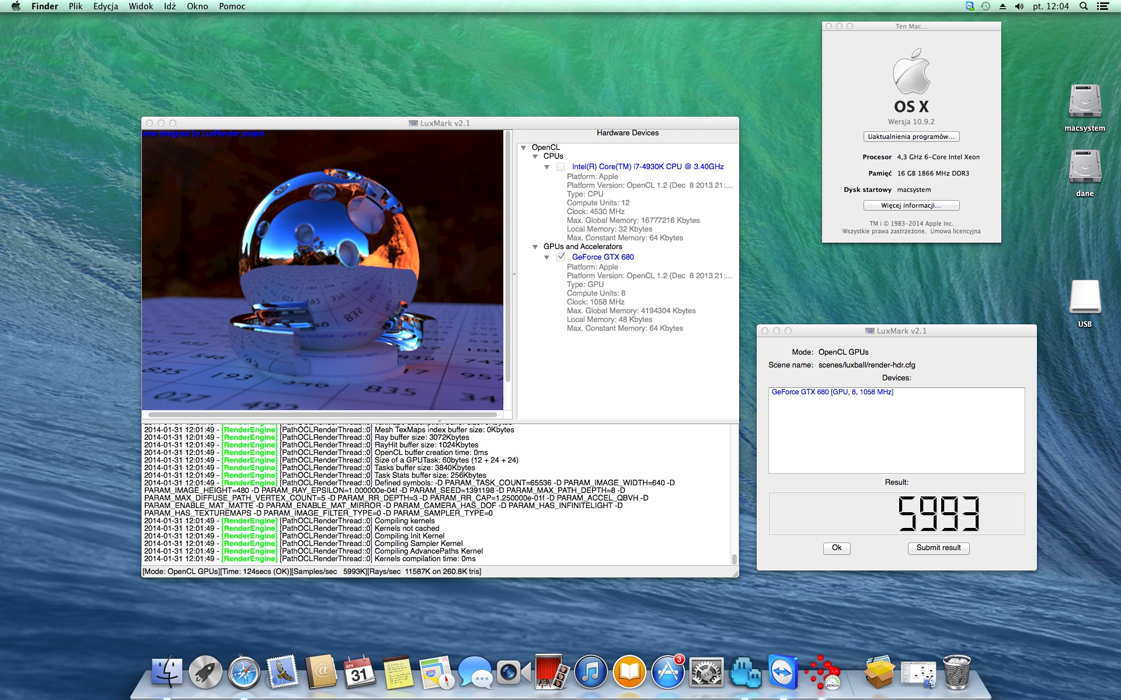Open TeamViewer from the Dock
The height and width of the screenshot is (700, 1121).
(783, 673)
